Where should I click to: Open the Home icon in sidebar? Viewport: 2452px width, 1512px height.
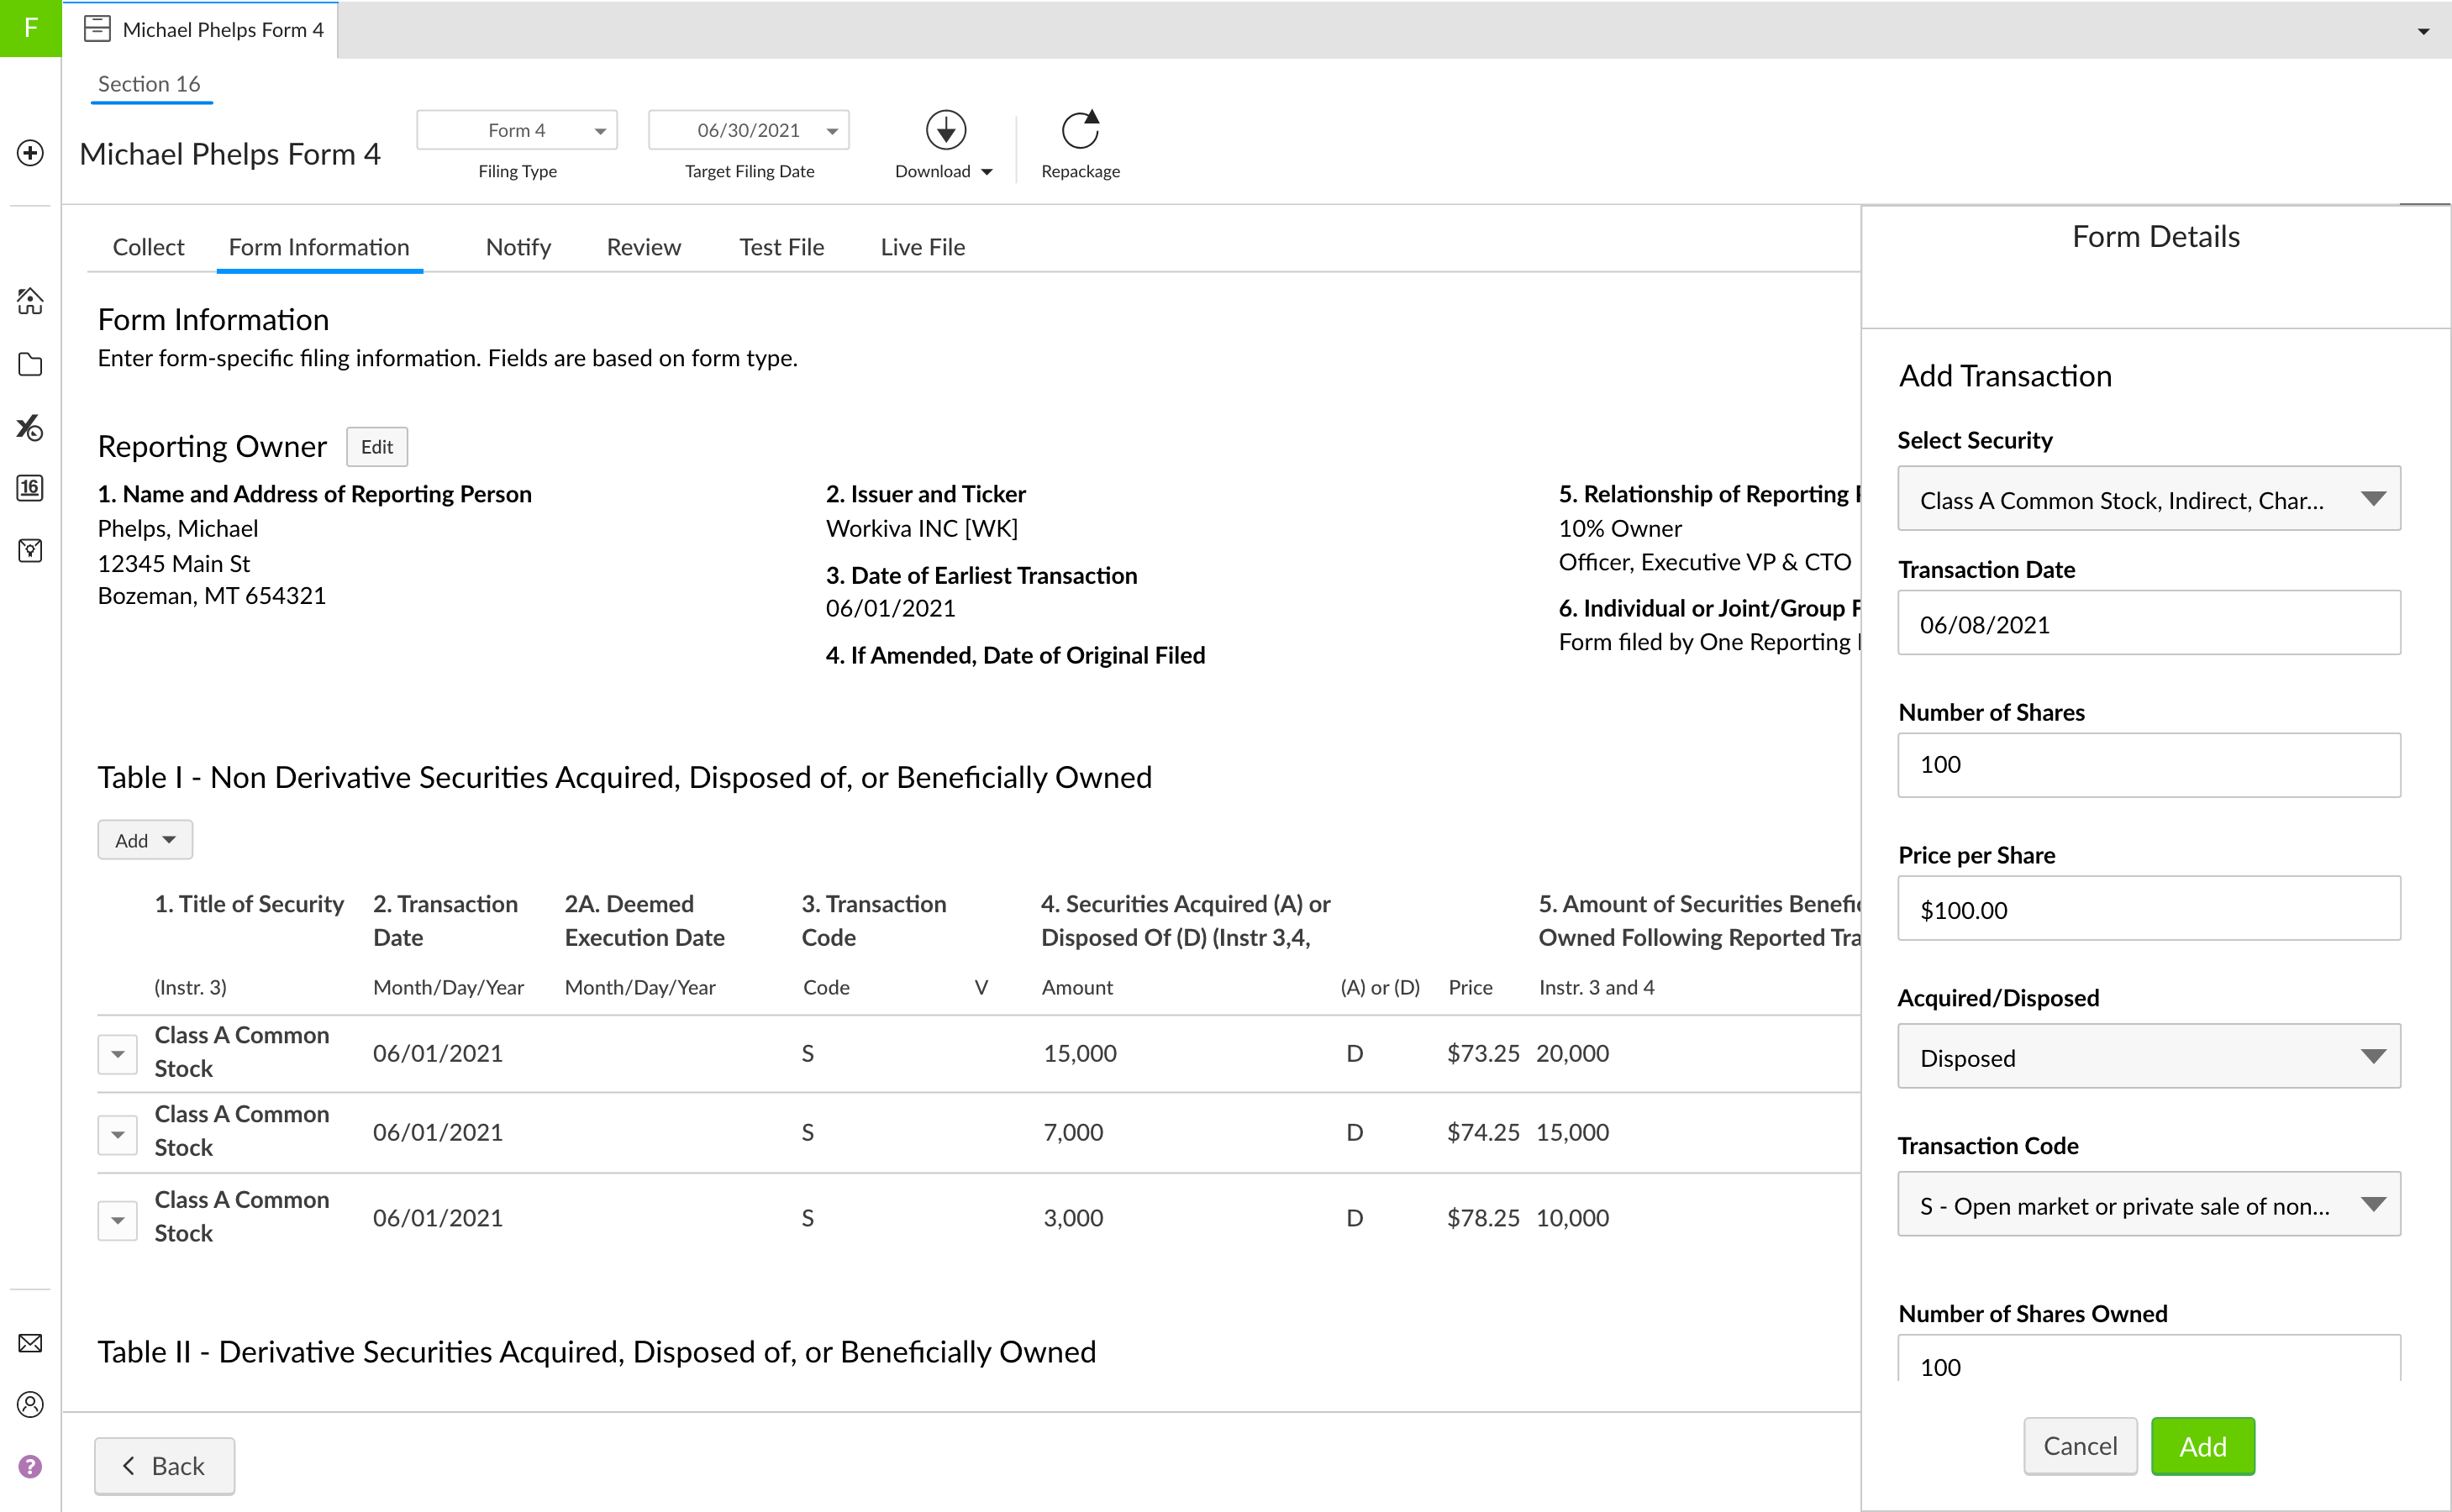click(x=30, y=301)
